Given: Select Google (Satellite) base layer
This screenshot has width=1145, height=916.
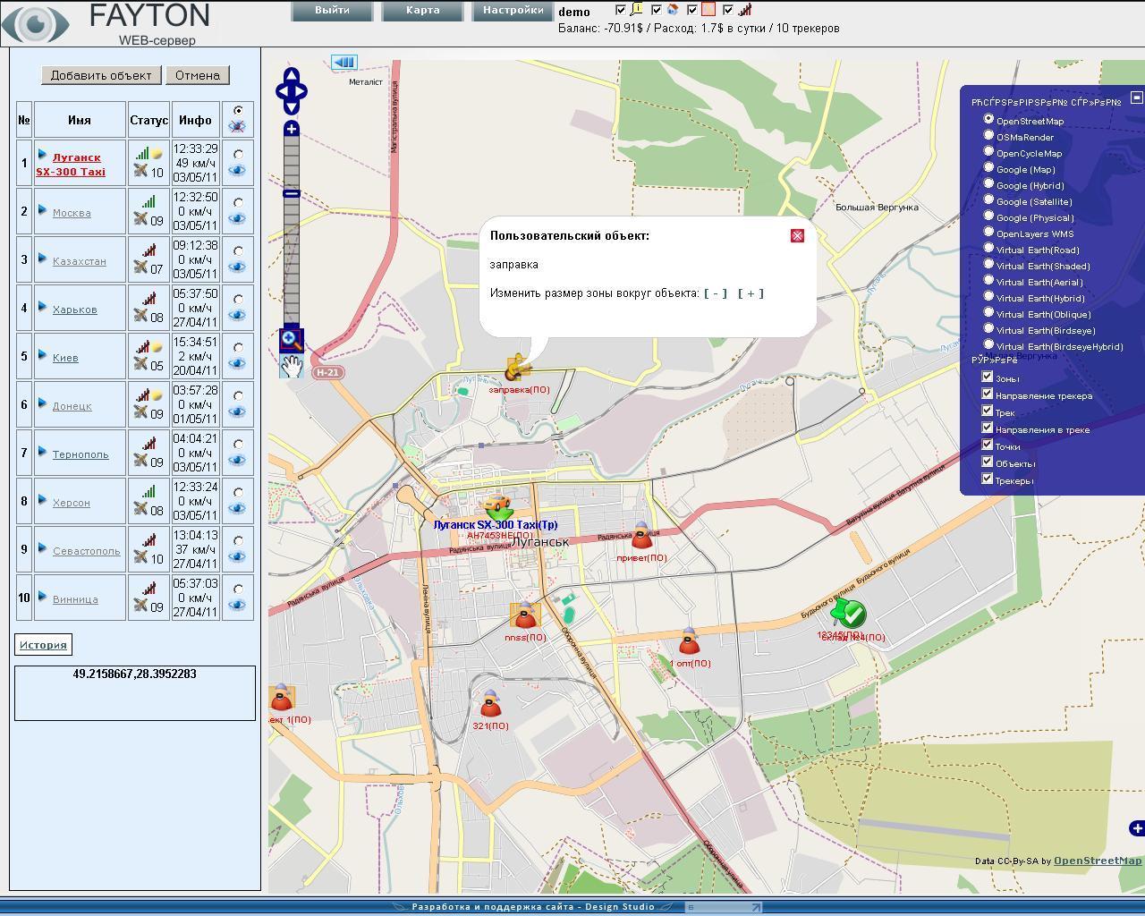Looking at the screenshot, I should [988, 199].
